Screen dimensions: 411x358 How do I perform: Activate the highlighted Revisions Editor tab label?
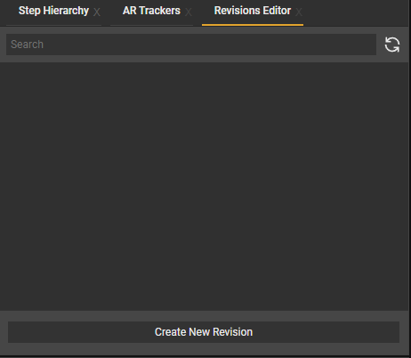tap(253, 11)
